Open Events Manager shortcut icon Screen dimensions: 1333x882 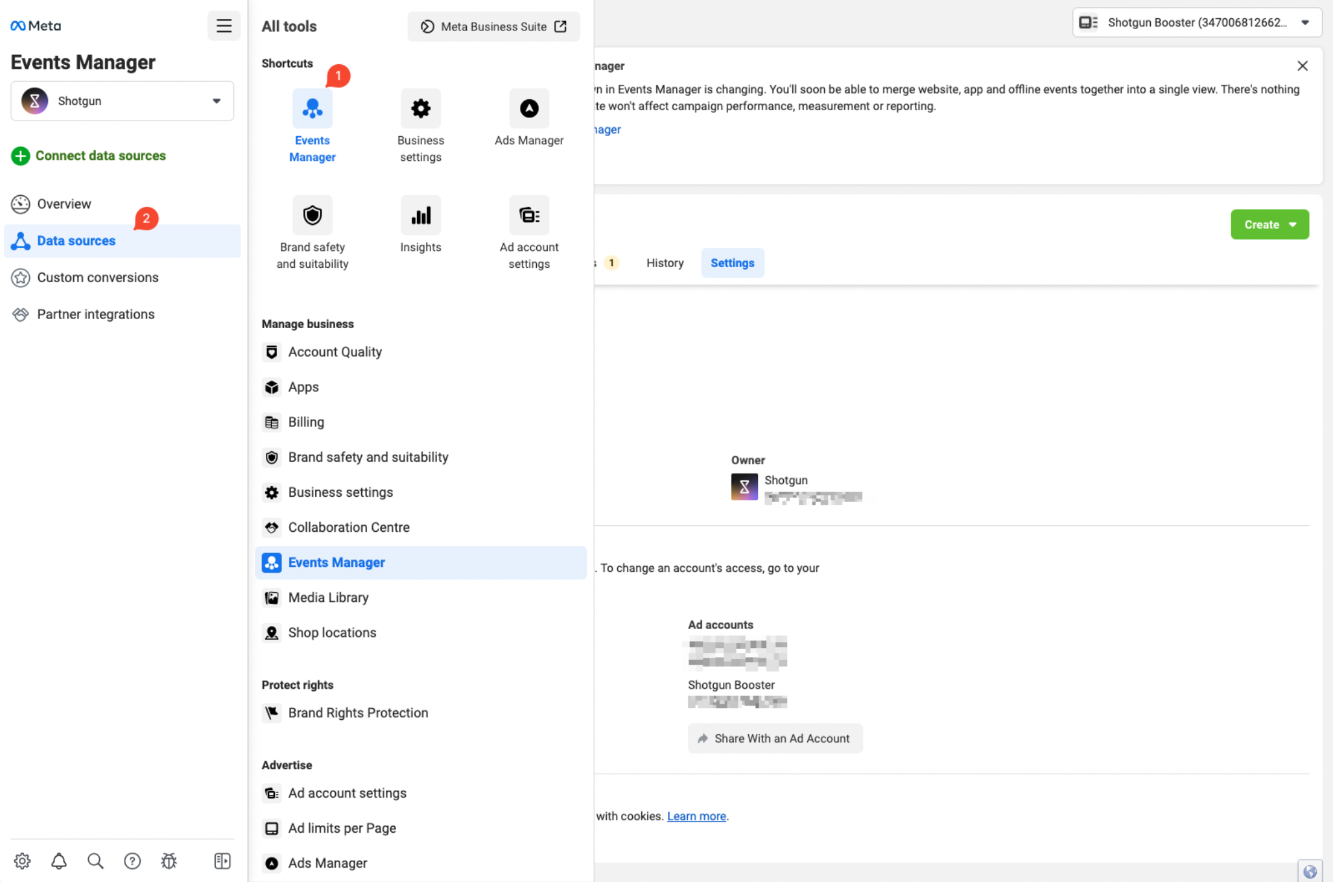pyautogui.click(x=313, y=108)
